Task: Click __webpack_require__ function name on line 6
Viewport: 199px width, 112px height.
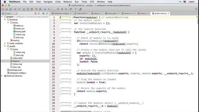Action: click(x=99, y=32)
